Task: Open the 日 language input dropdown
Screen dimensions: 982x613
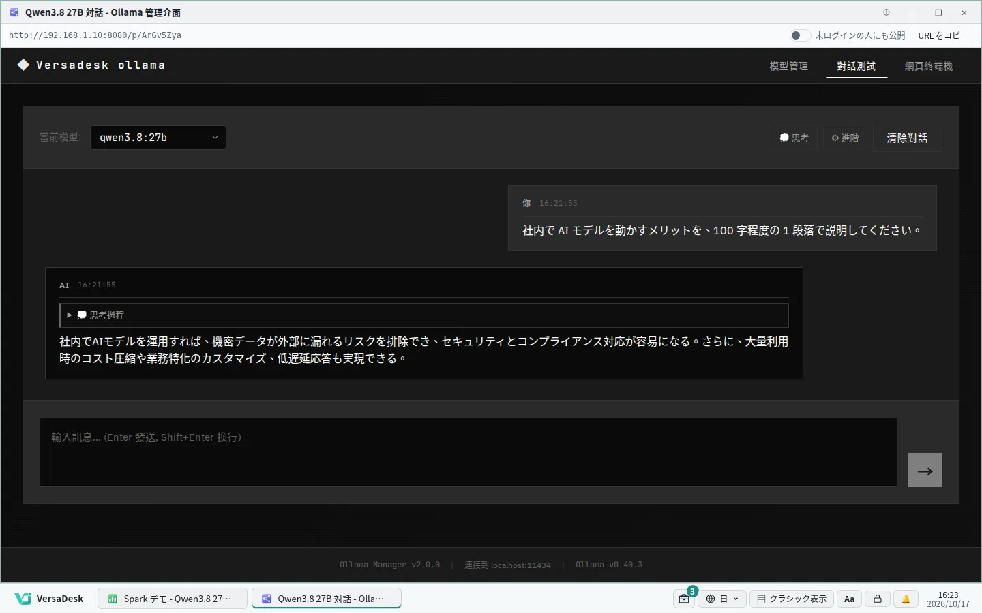Action: click(x=722, y=599)
